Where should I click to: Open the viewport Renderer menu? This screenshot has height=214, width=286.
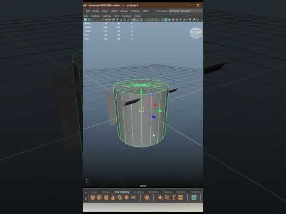point(127,16)
